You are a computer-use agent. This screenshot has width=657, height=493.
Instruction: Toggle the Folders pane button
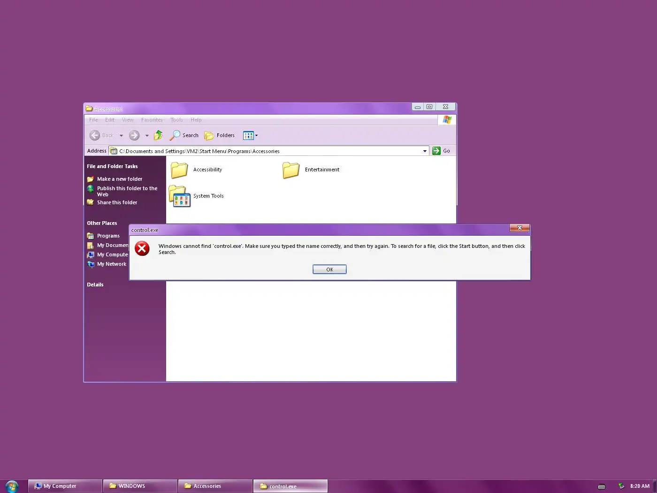(x=220, y=135)
